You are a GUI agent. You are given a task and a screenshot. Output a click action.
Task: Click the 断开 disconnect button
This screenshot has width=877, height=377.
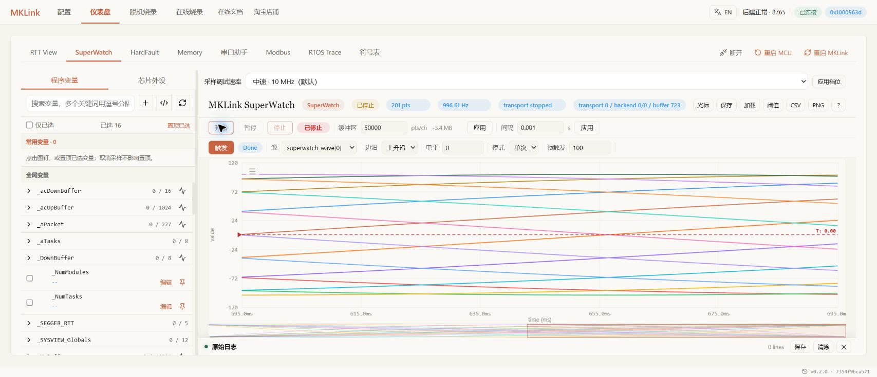731,53
